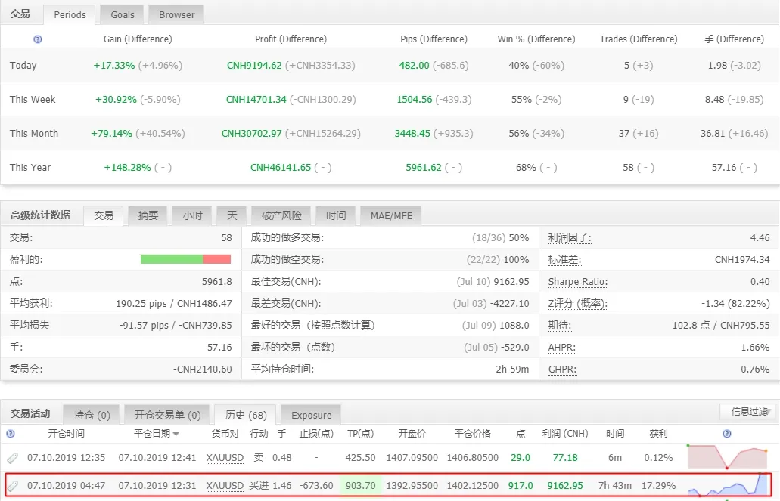Select This Year trades count 58
The height and width of the screenshot is (501, 780).
[x=628, y=168]
